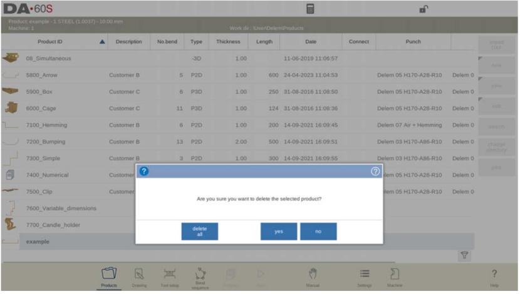Confirm deletion with the yes button
This screenshot has width=520, height=294.
pyautogui.click(x=278, y=231)
